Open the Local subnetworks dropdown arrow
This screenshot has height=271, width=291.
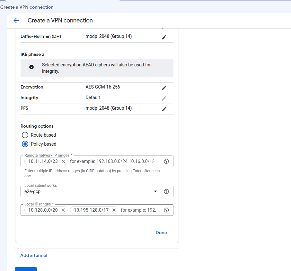click(155, 191)
